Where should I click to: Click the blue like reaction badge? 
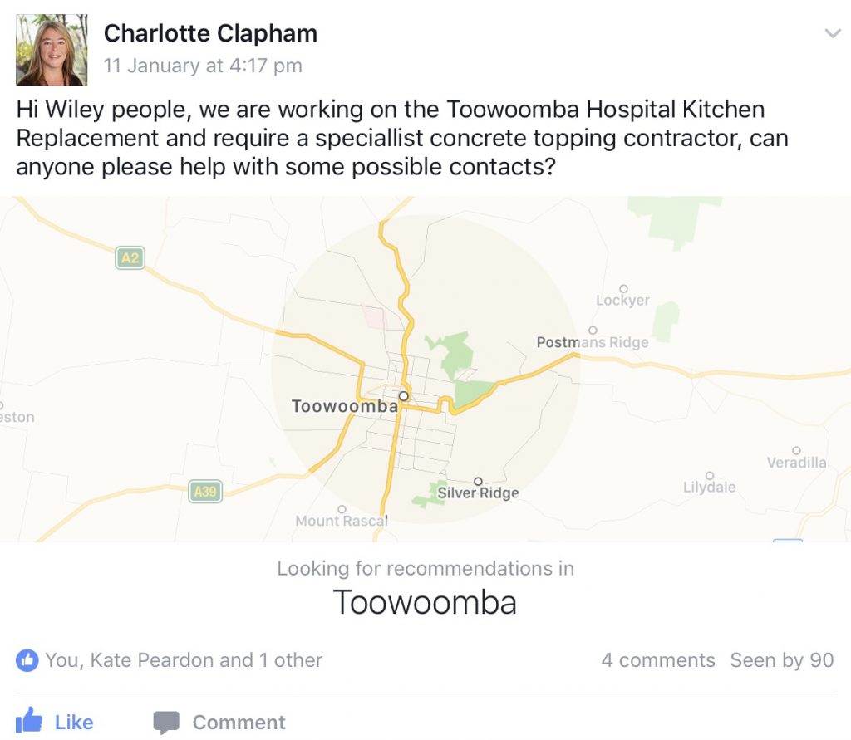(27, 660)
